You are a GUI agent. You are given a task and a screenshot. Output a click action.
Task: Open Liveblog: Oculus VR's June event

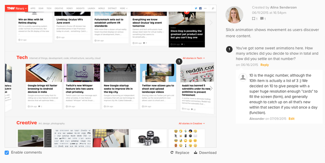pyautogui.click(x=70, y=21)
